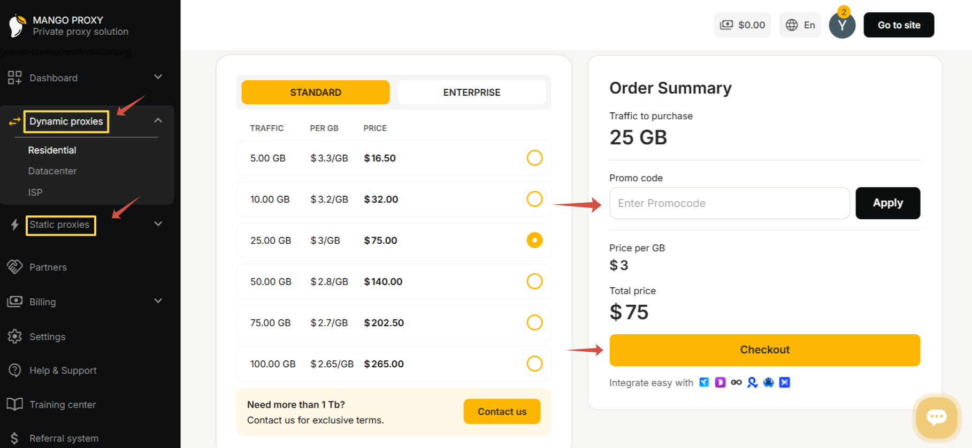Click the Contact us button
Screen dimensions: 972x448
point(502,412)
